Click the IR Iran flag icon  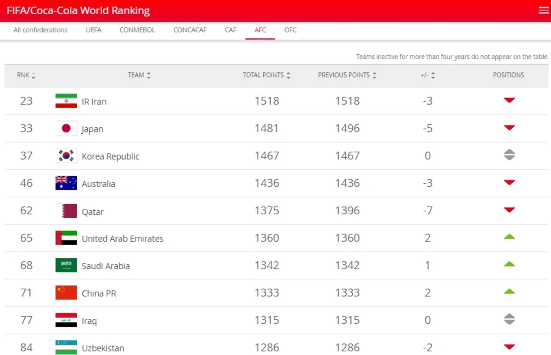[66, 101]
